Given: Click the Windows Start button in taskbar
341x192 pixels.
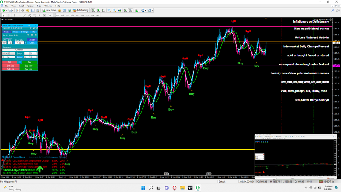Looking at the screenshot, I should (144, 188).
